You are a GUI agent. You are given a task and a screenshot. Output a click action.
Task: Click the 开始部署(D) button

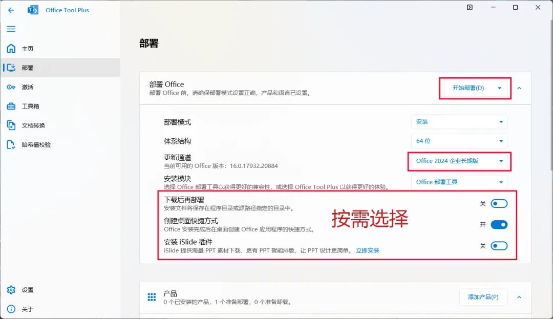pos(468,88)
